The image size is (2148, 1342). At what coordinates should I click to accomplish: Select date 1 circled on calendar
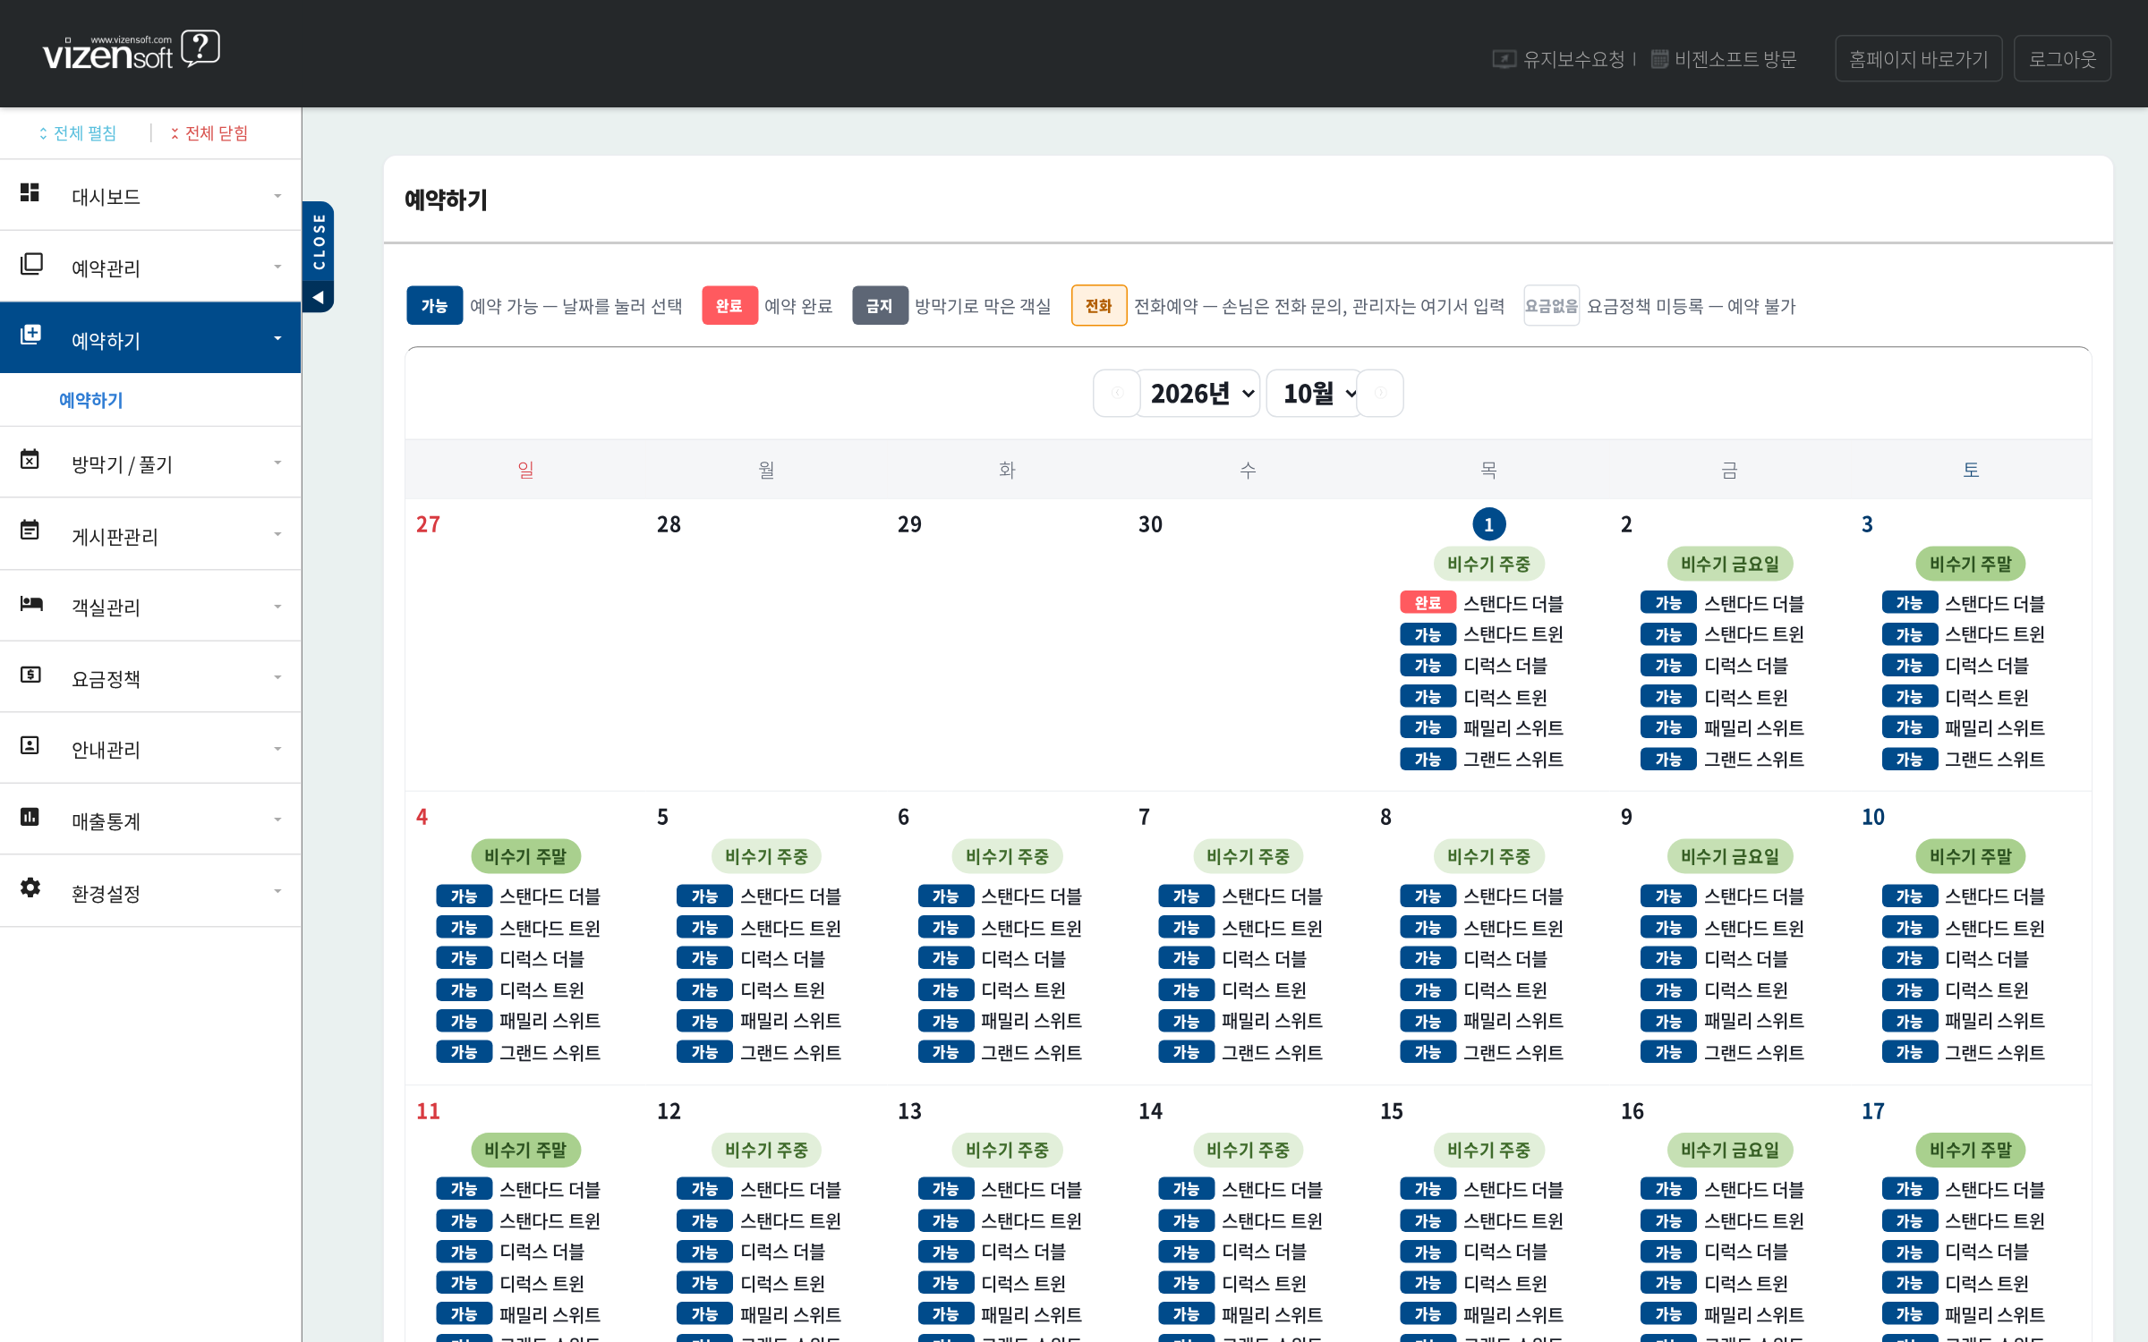1488,524
